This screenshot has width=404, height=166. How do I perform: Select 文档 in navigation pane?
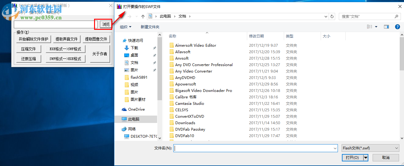134,62
